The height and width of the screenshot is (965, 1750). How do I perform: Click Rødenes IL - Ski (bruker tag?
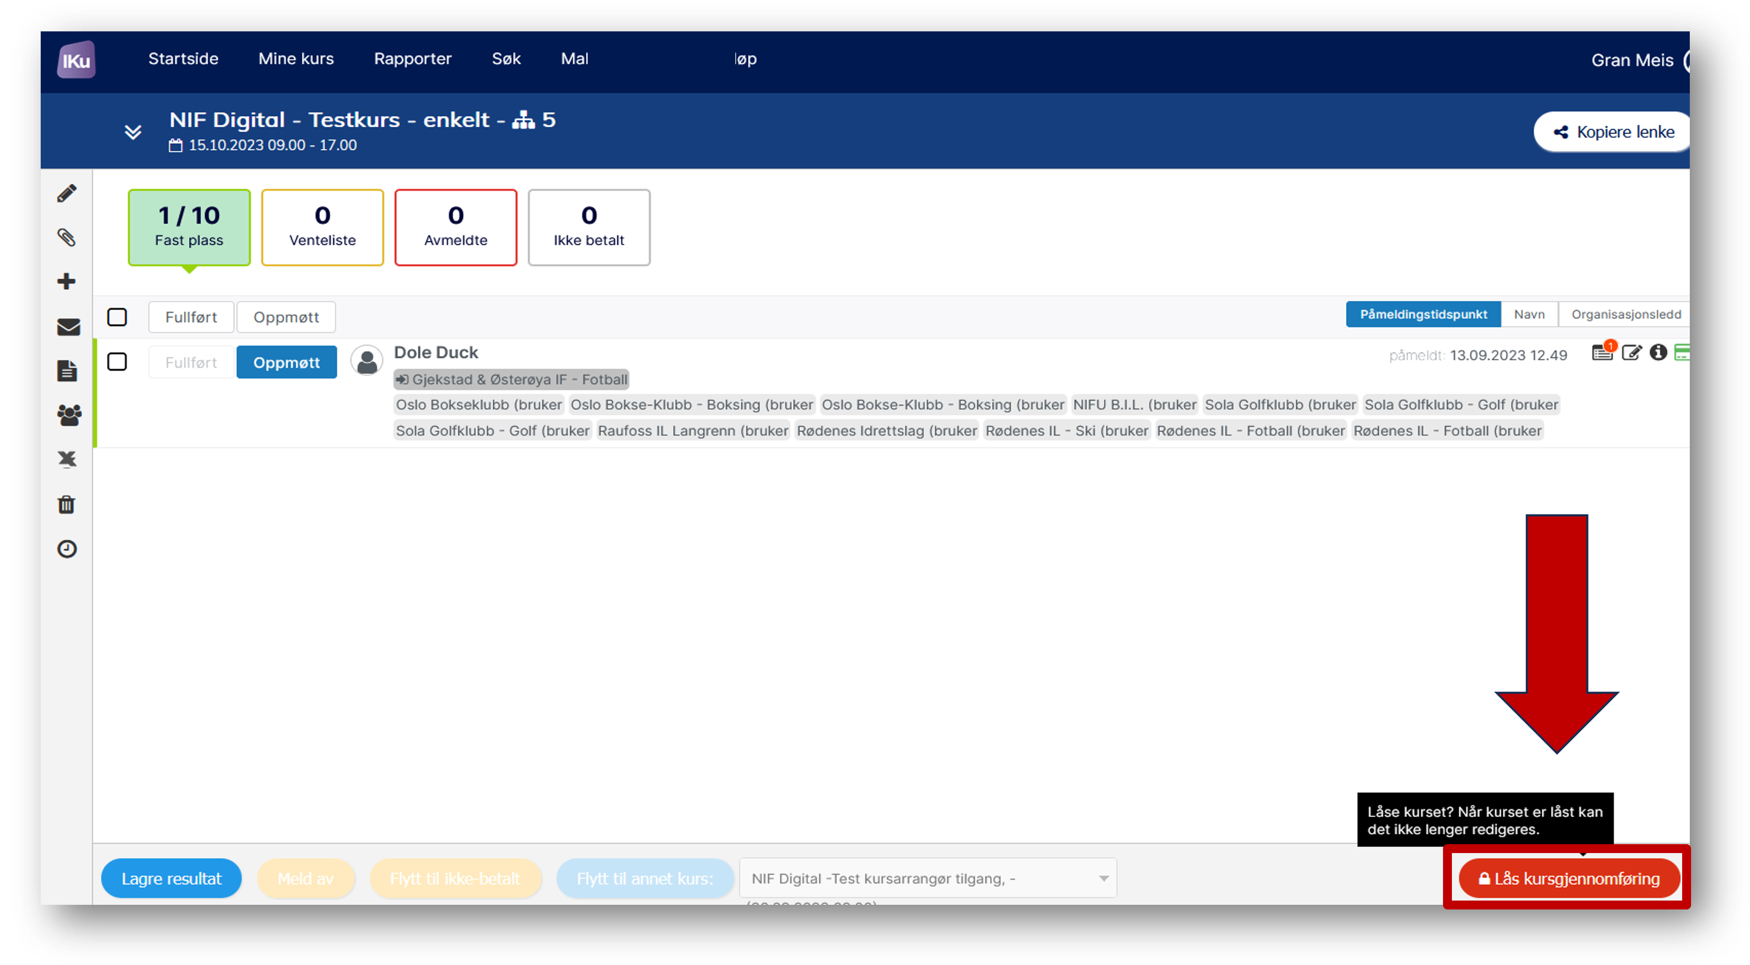[x=1066, y=430]
